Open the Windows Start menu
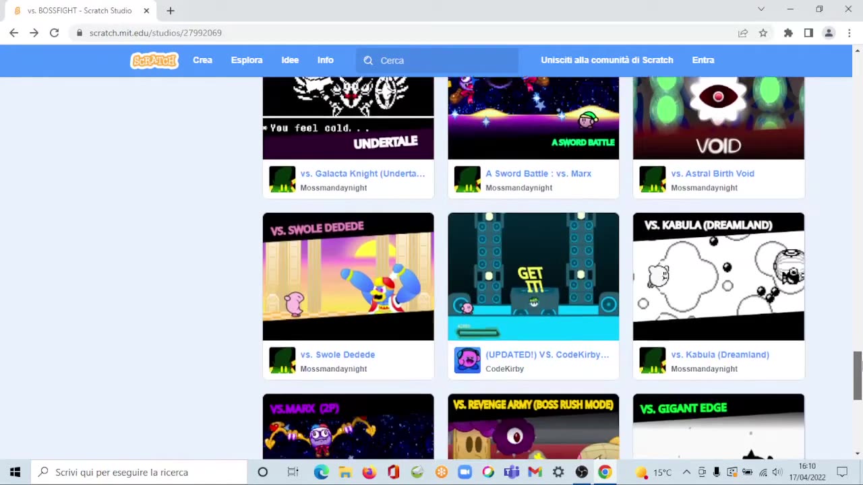 click(x=15, y=472)
